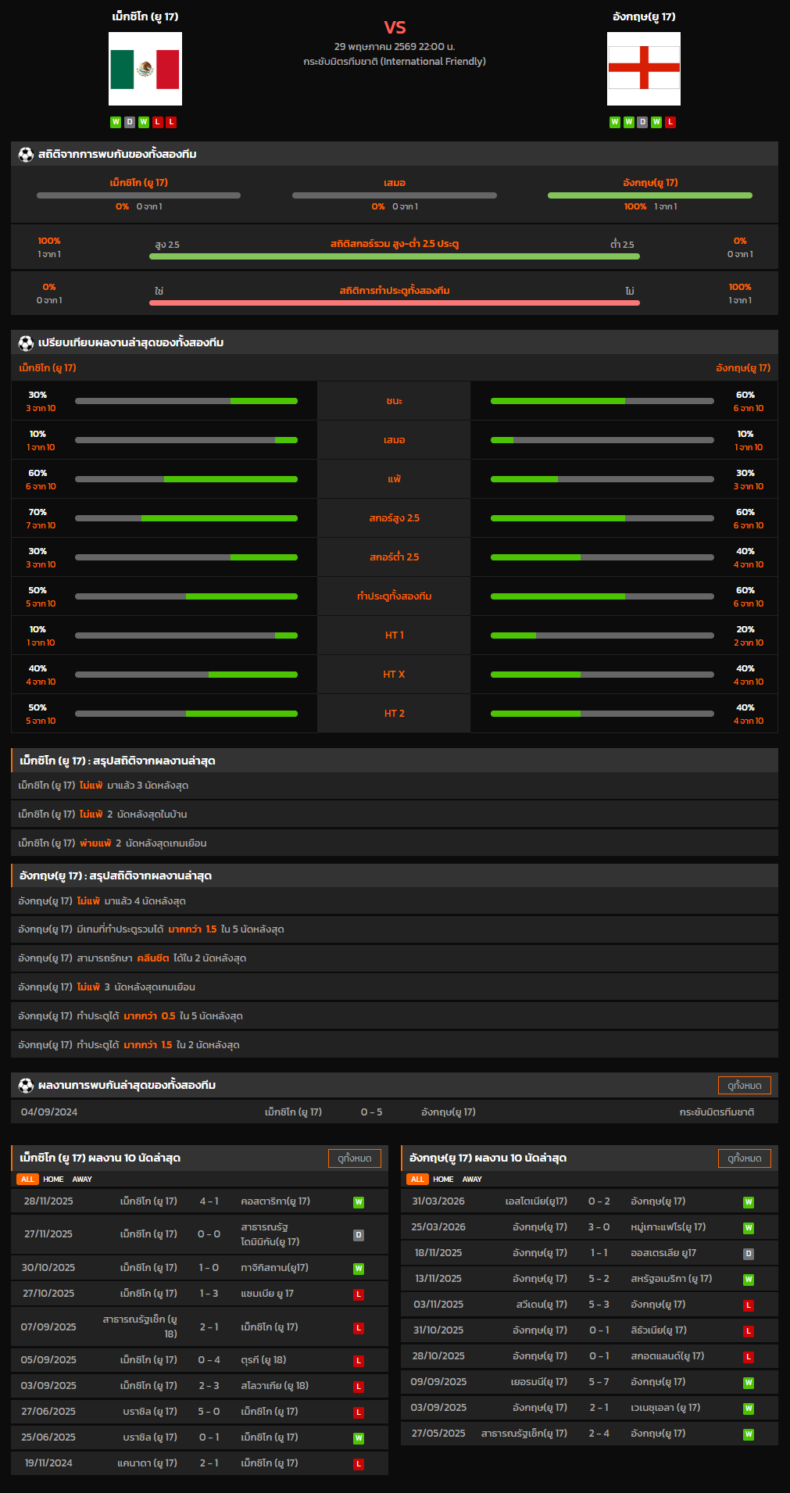The height and width of the screenshot is (1493, 790).
Task: Click the 4 - 1 score versus Costa Rica
Action: (209, 1201)
